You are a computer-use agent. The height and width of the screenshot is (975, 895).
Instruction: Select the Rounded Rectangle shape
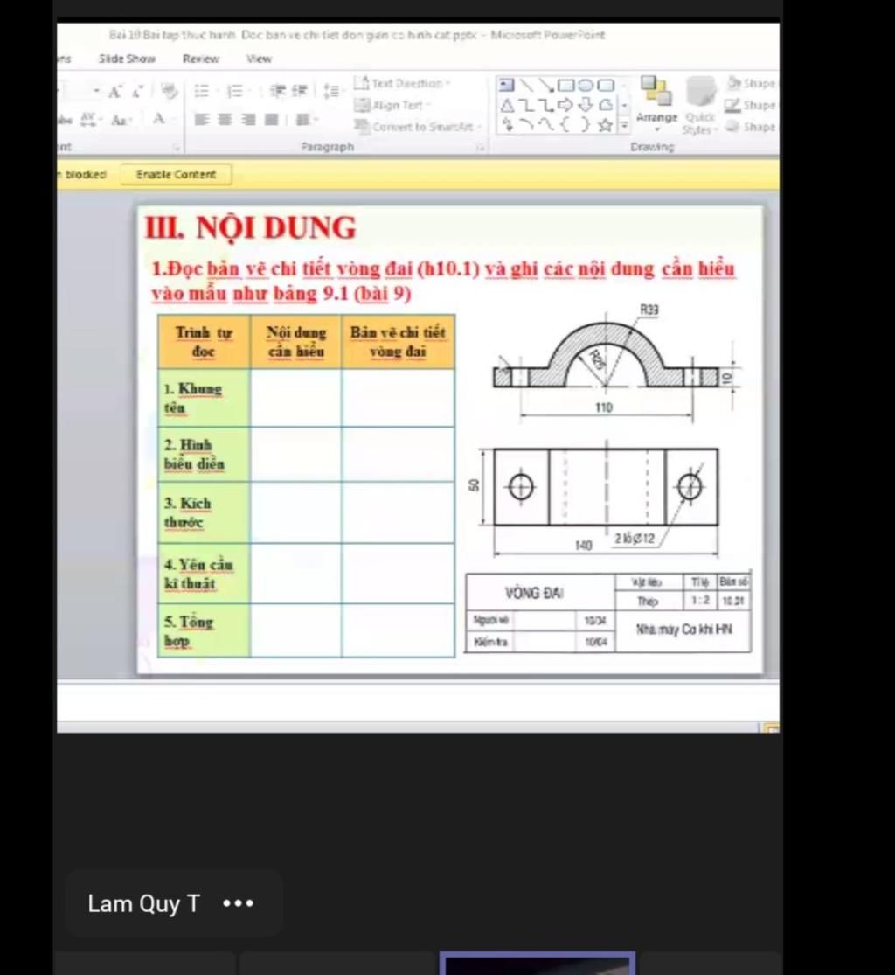coord(606,85)
